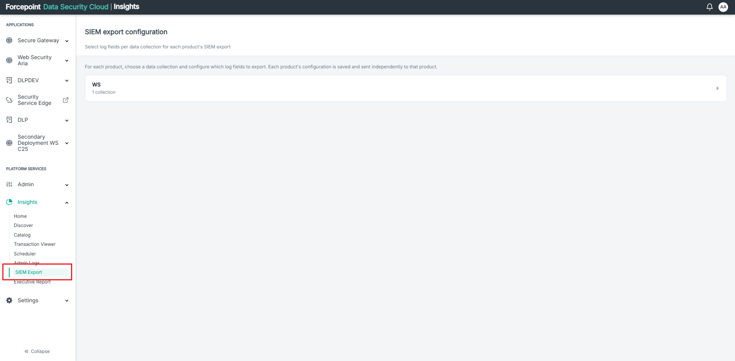Viewport: 735px width, 361px height.
Task: Expand the Secure Gateway chevron
Action: pyautogui.click(x=67, y=41)
